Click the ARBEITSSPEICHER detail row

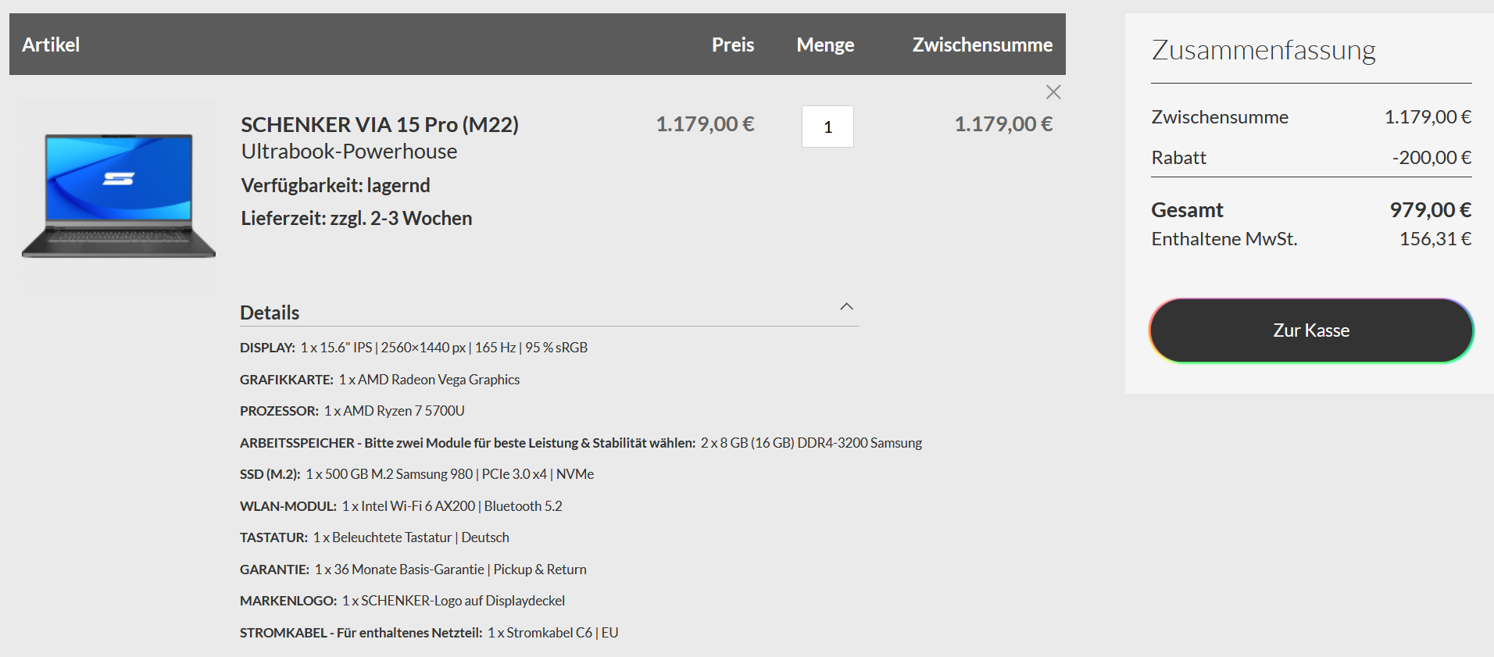click(580, 442)
